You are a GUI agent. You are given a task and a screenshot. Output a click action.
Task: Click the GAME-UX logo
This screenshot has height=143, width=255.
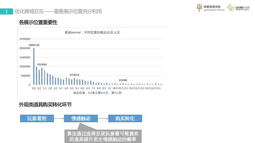[x=238, y=8]
